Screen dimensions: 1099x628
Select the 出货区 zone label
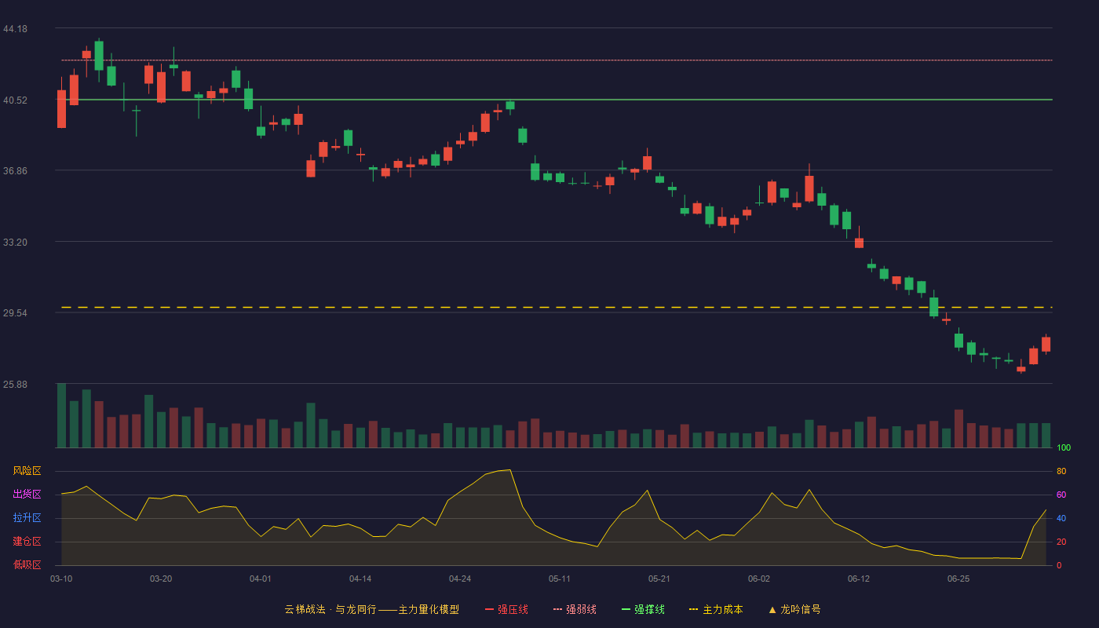pos(27,495)
